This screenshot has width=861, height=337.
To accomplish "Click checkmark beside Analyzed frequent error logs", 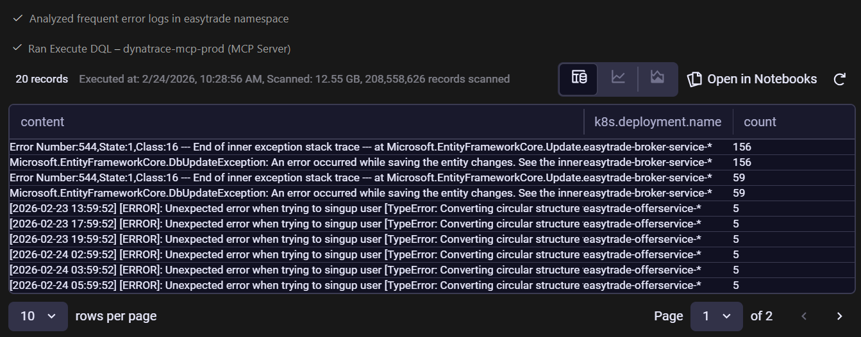I will pyautogui.click(x=18, y=19).
